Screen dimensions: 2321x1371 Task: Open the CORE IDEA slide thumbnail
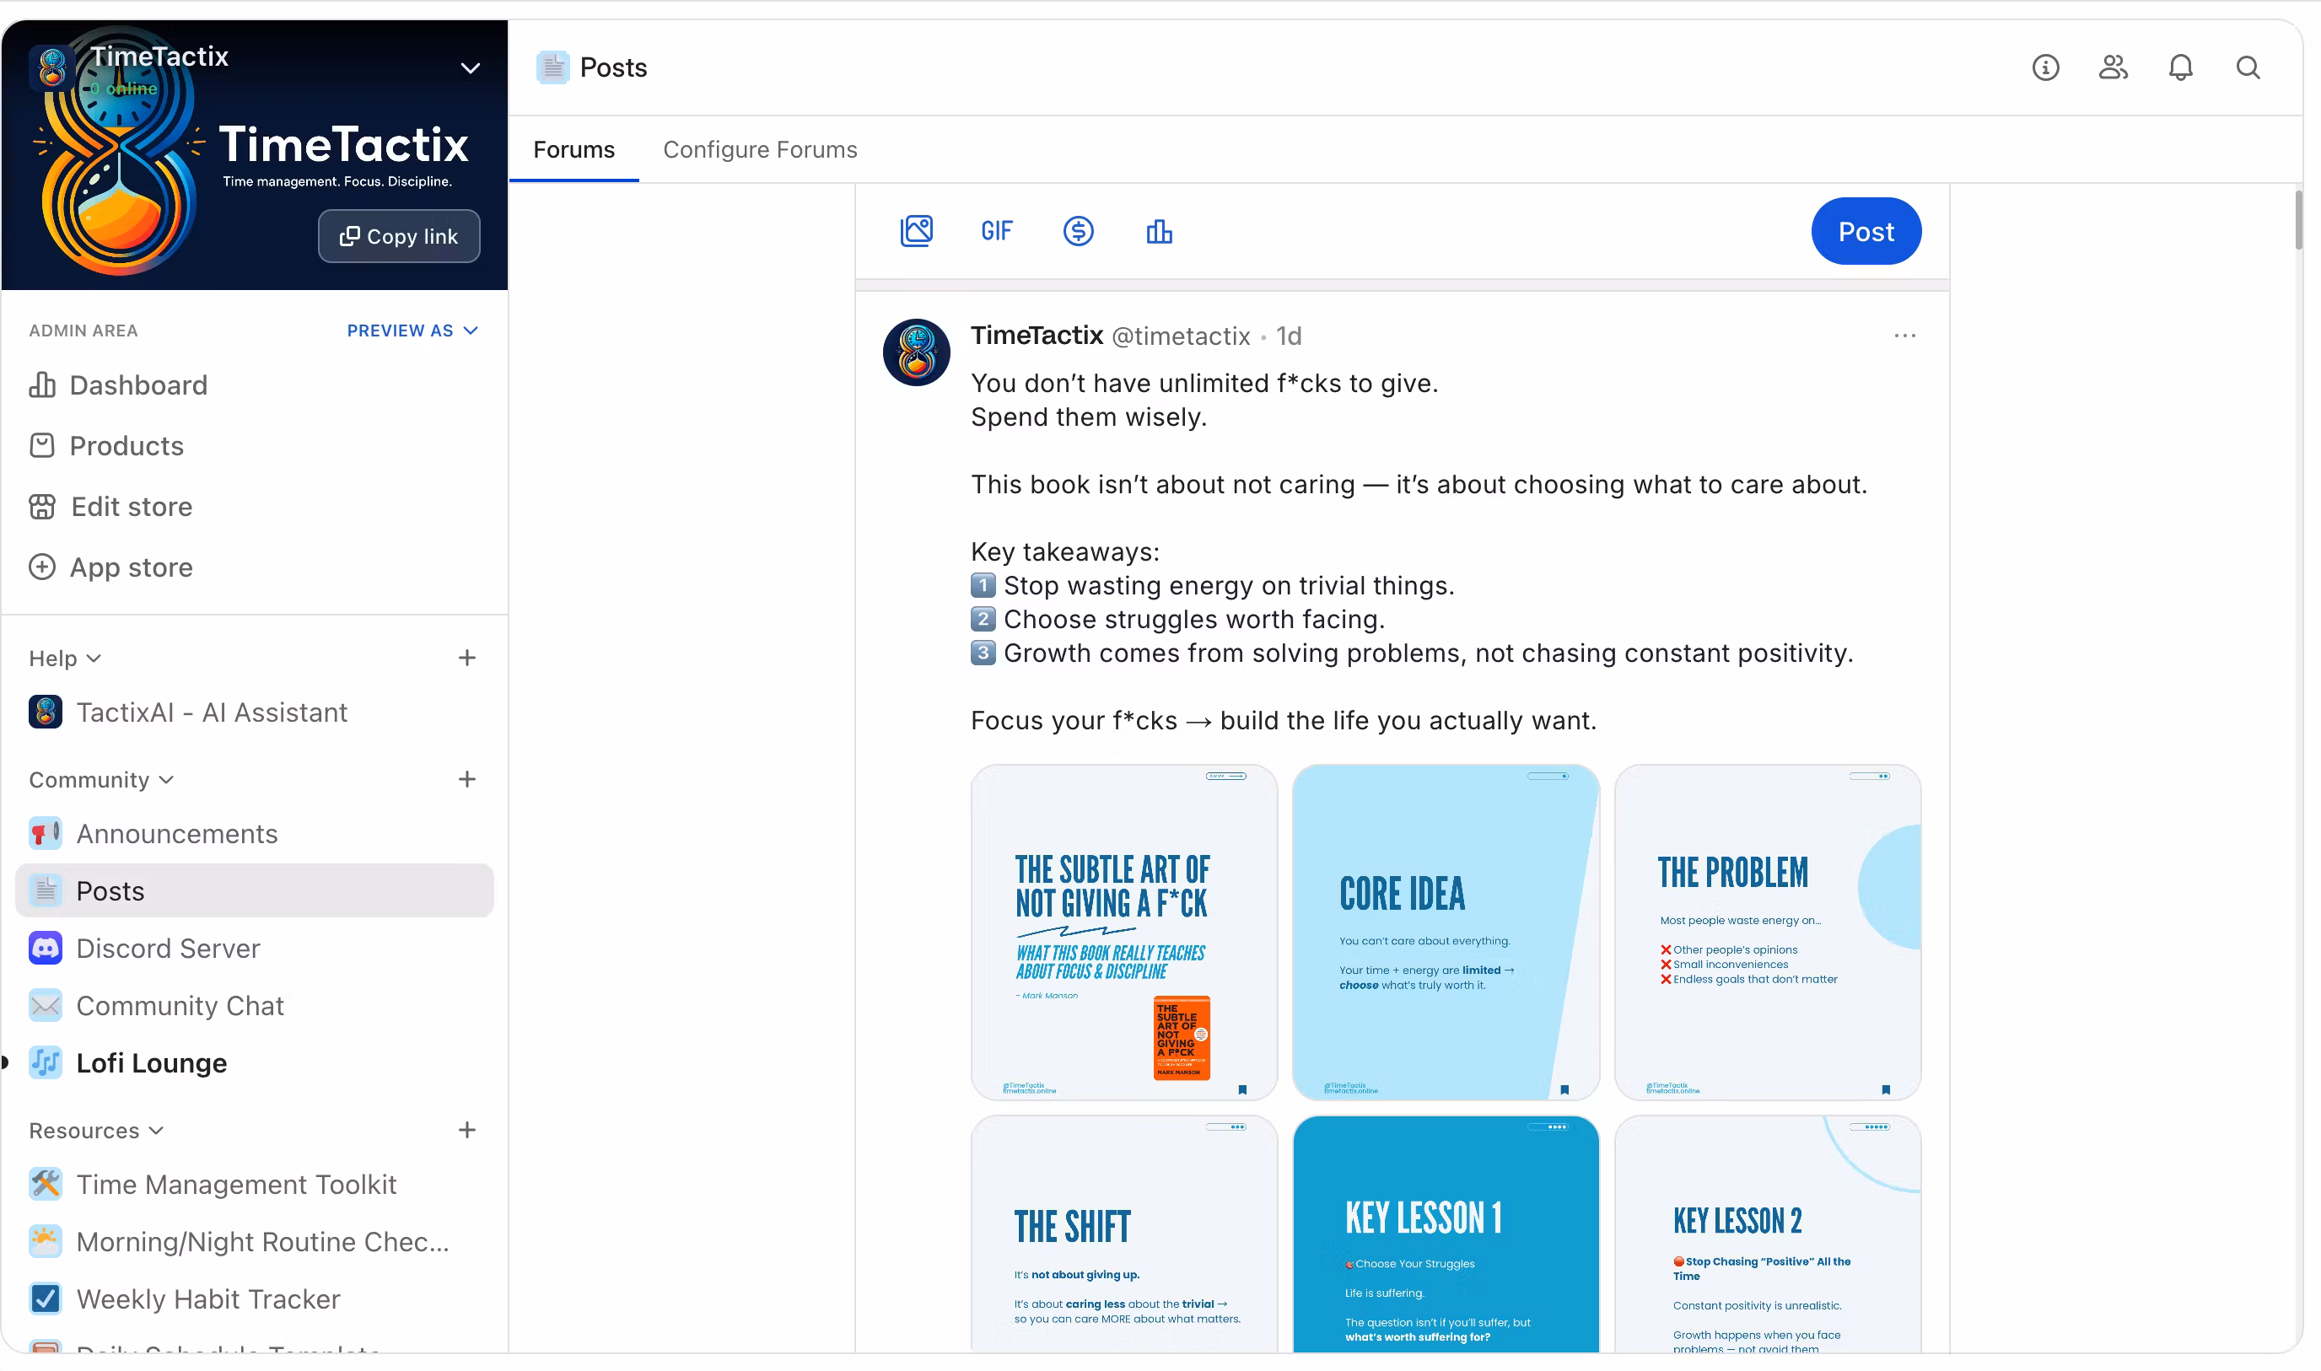[1446, 933]
